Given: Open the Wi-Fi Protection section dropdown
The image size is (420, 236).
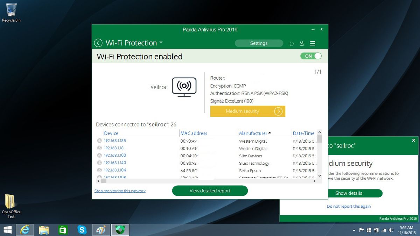Looking at the screenshot, I should click(x=161, y=43).
